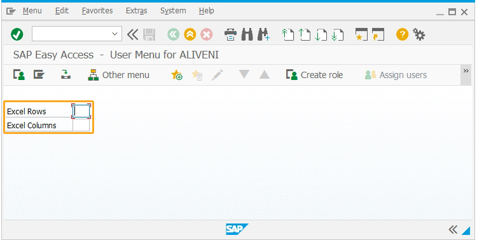Image resolution: width=477 pixels, height=240 pixels.
Task: Expand status bar with double-chevron
Action: click(453, 229)
